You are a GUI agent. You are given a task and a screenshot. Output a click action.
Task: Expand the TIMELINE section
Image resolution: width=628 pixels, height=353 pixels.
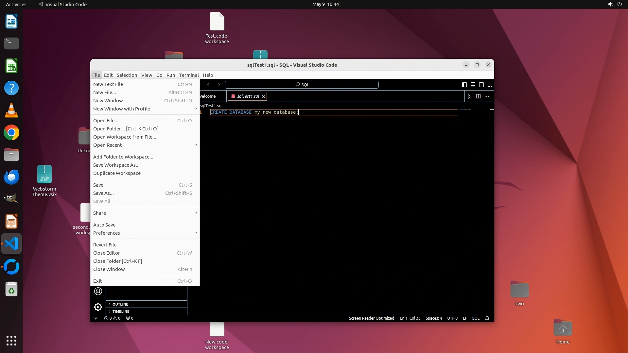click(x=121, y=311)
